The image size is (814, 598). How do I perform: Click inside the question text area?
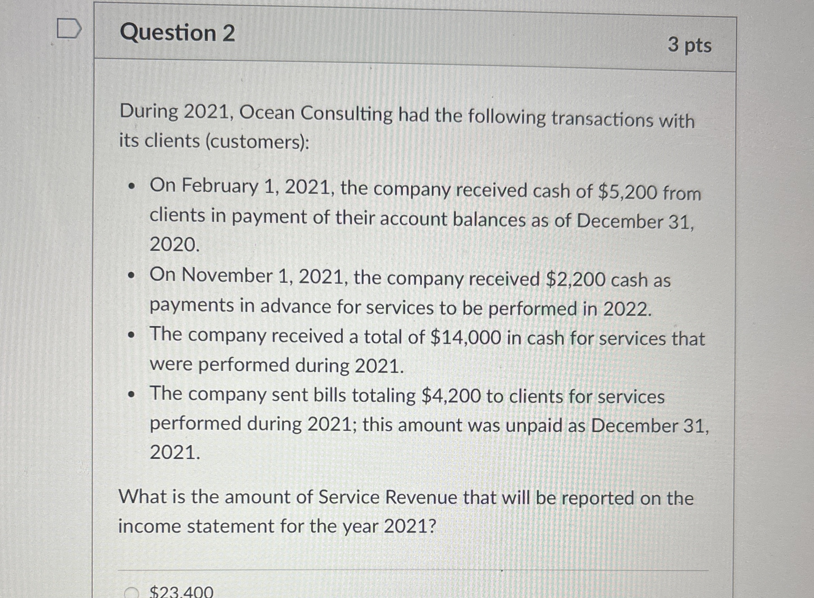(398, 290)
